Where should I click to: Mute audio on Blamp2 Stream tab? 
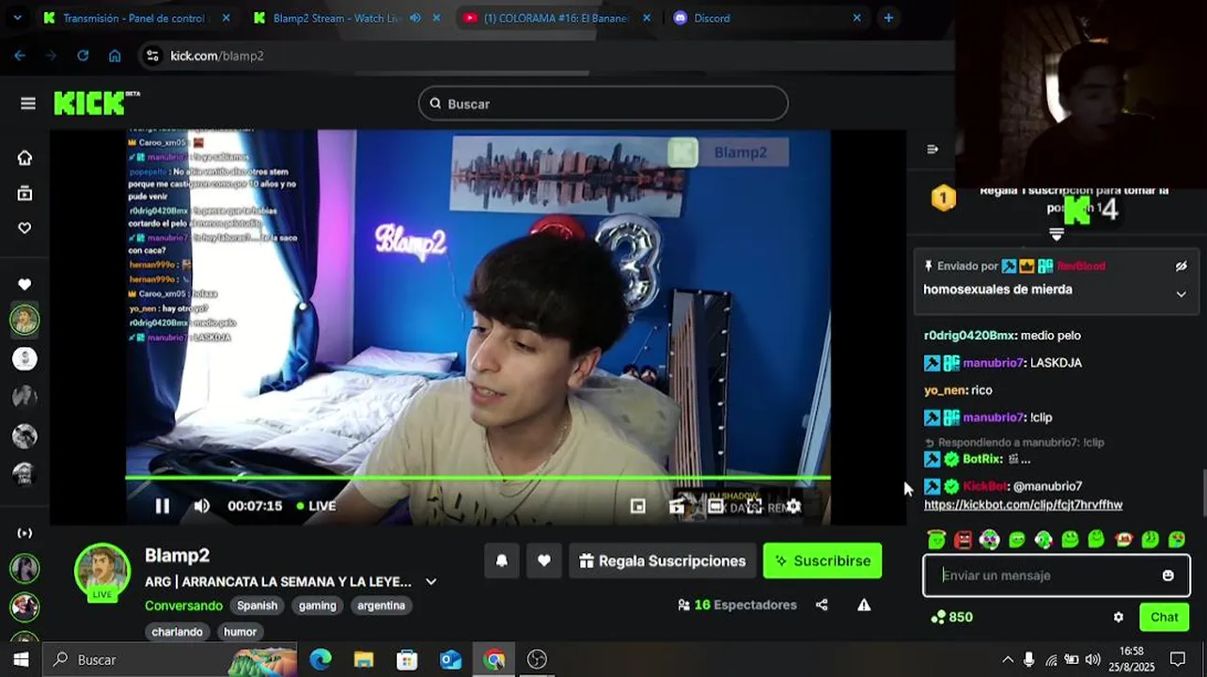(x=415, y=18)
